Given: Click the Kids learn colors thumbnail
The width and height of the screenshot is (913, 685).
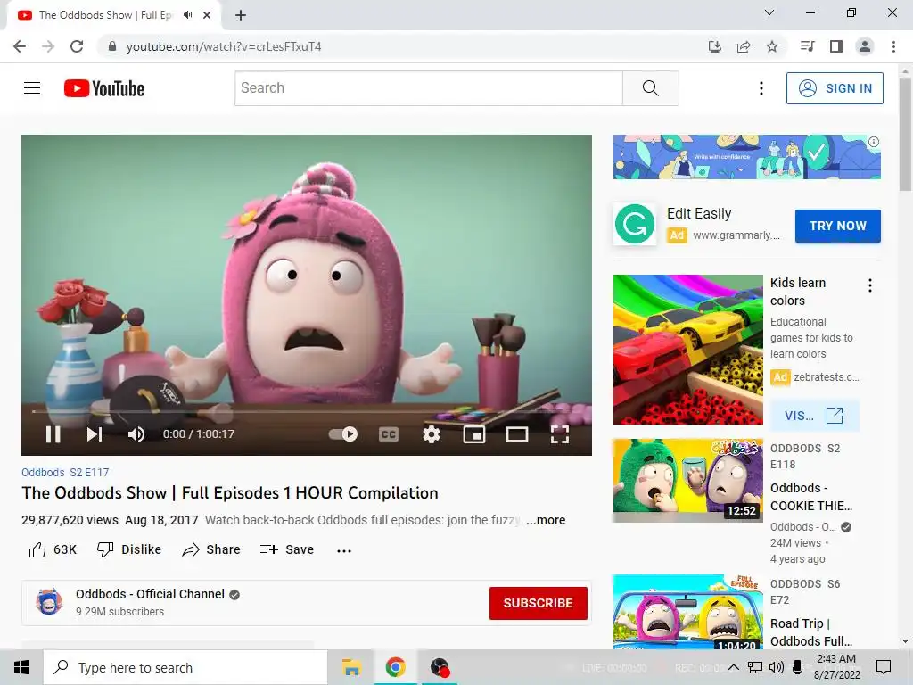Looking at the screenshot, I should (x=687, y=349).
